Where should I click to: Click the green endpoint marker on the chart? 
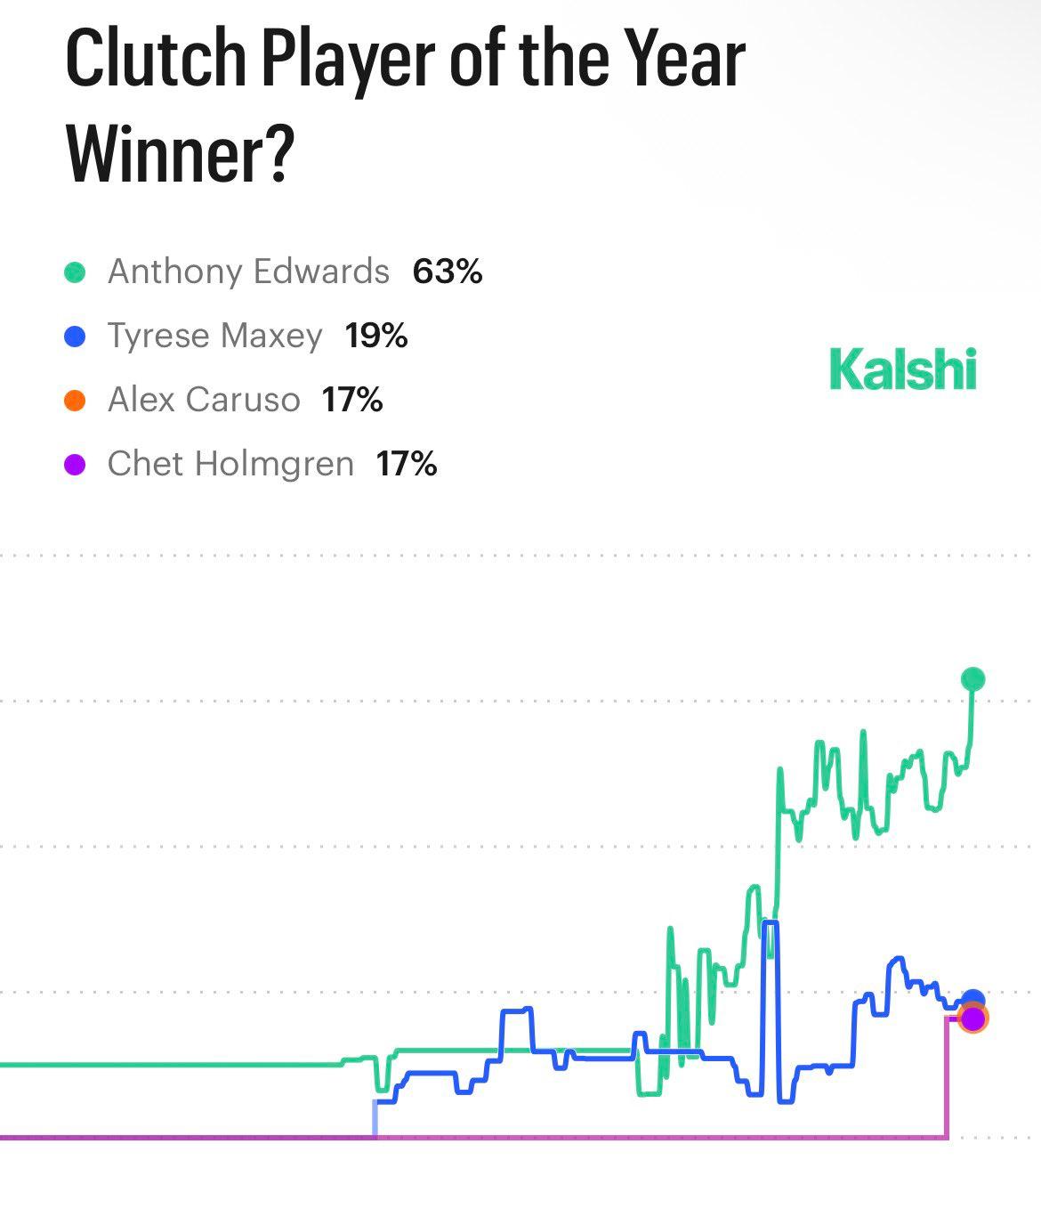[x=972, y=679]
